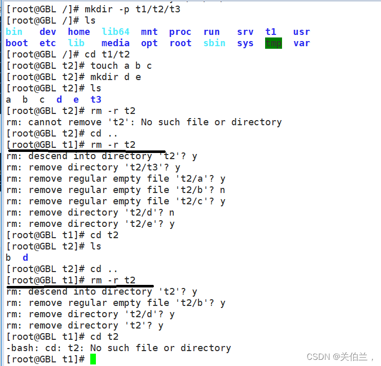Click the 'home' directory entry
This screenshot has width=381, height=366.
pos(79,32)
